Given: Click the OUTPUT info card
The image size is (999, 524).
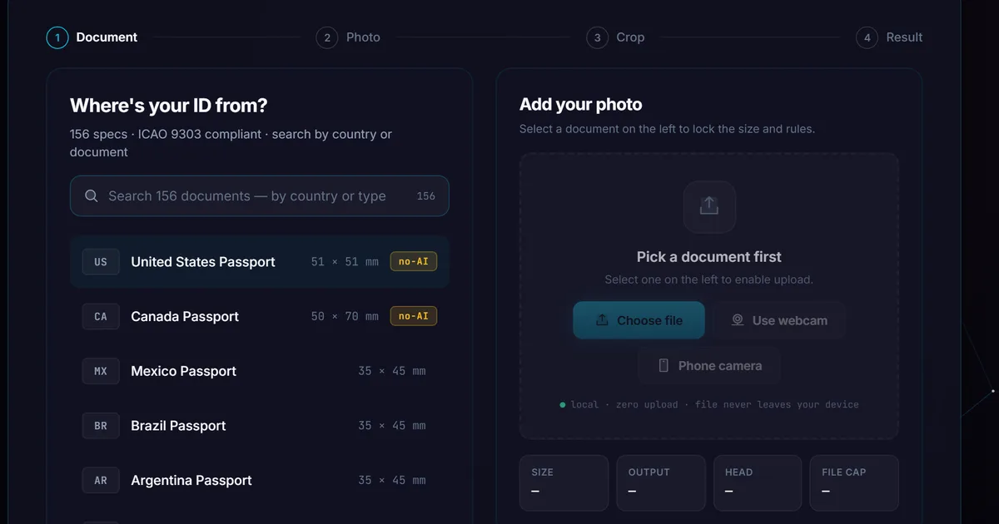Looking at the screenshot, I should pyautogui.click(x=660, y=482).
